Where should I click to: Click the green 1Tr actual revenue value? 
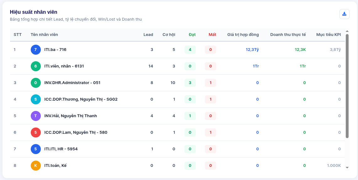point(303,66)
